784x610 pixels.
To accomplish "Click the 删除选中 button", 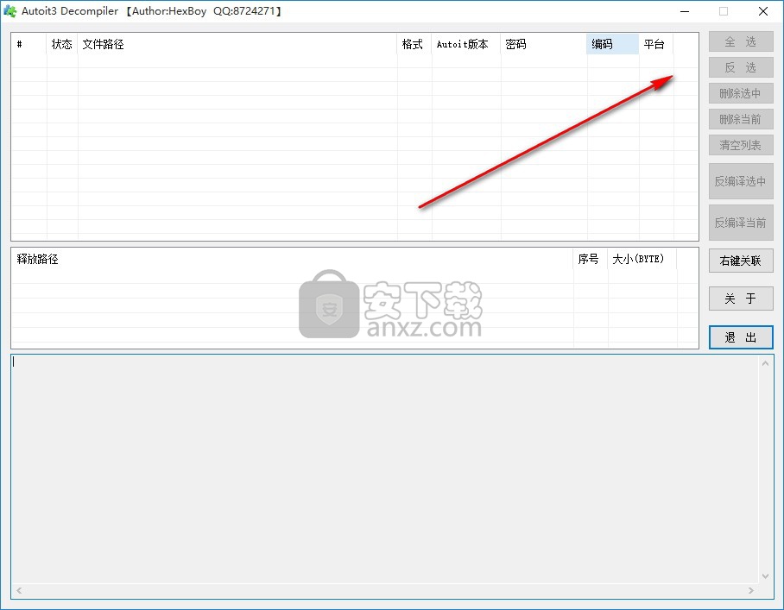I will click(x=741, y=93).
